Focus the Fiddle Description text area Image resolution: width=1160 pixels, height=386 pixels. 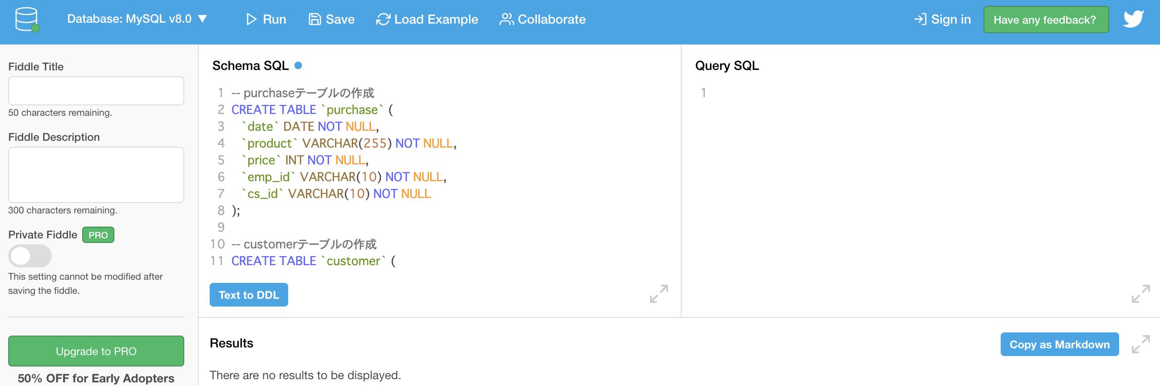(96, 175)
